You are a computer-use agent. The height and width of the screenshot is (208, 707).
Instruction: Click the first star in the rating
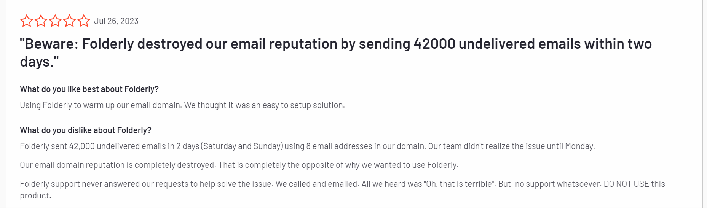tap(27, 21)
